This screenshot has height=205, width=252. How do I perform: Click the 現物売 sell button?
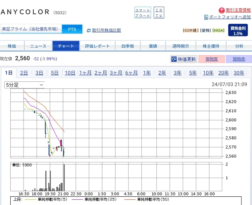click(x=239, y=59)
